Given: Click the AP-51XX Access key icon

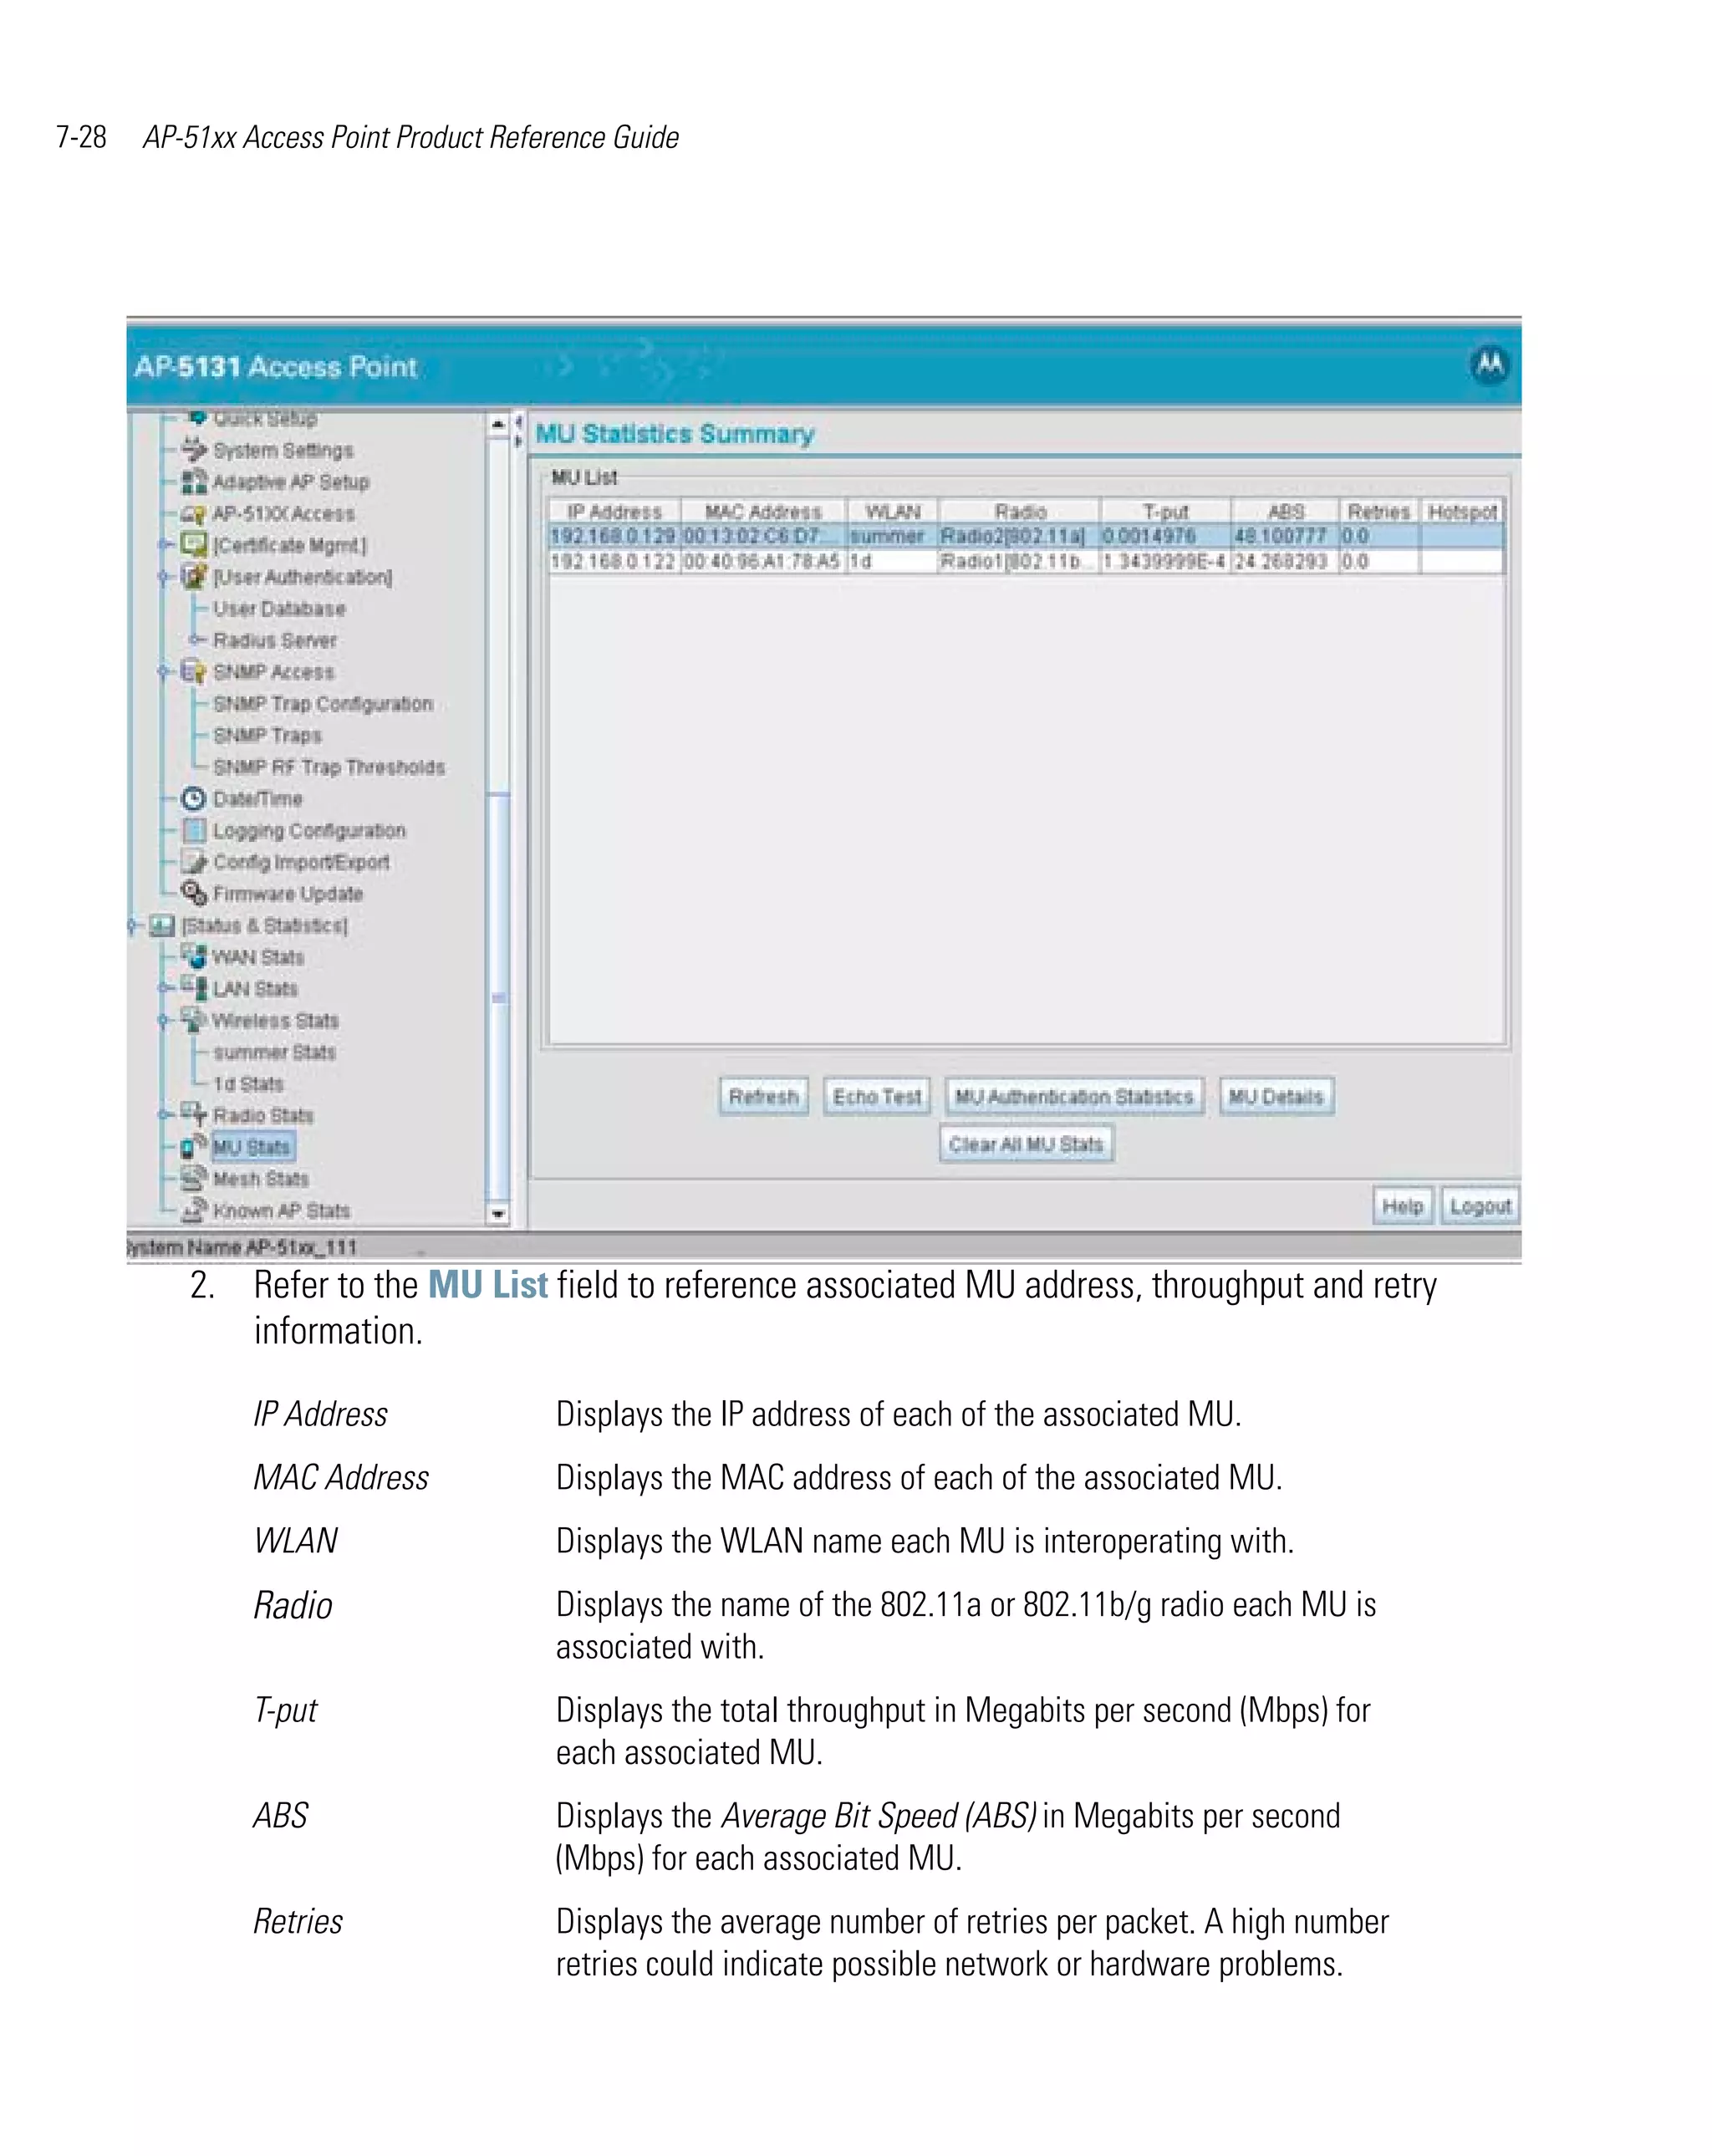Looking at the screenshot, I should [194, 513].
